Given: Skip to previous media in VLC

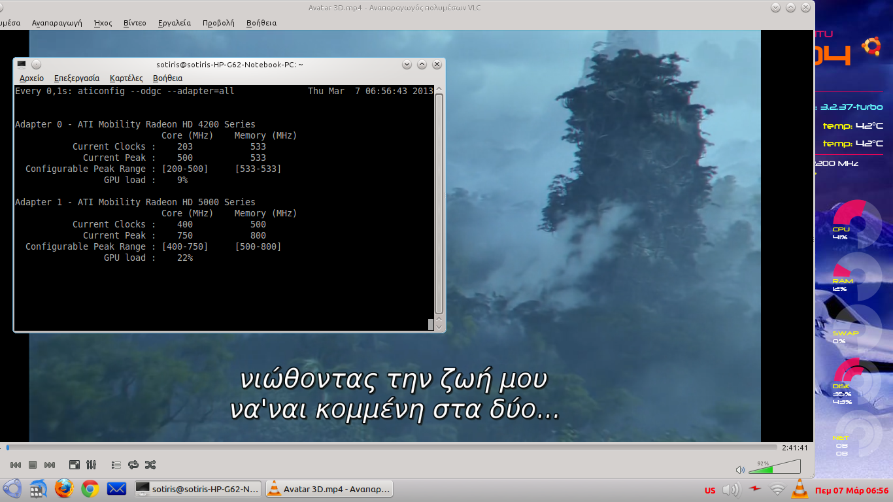Looking at the screenshot, I should (x=16, y=465).
